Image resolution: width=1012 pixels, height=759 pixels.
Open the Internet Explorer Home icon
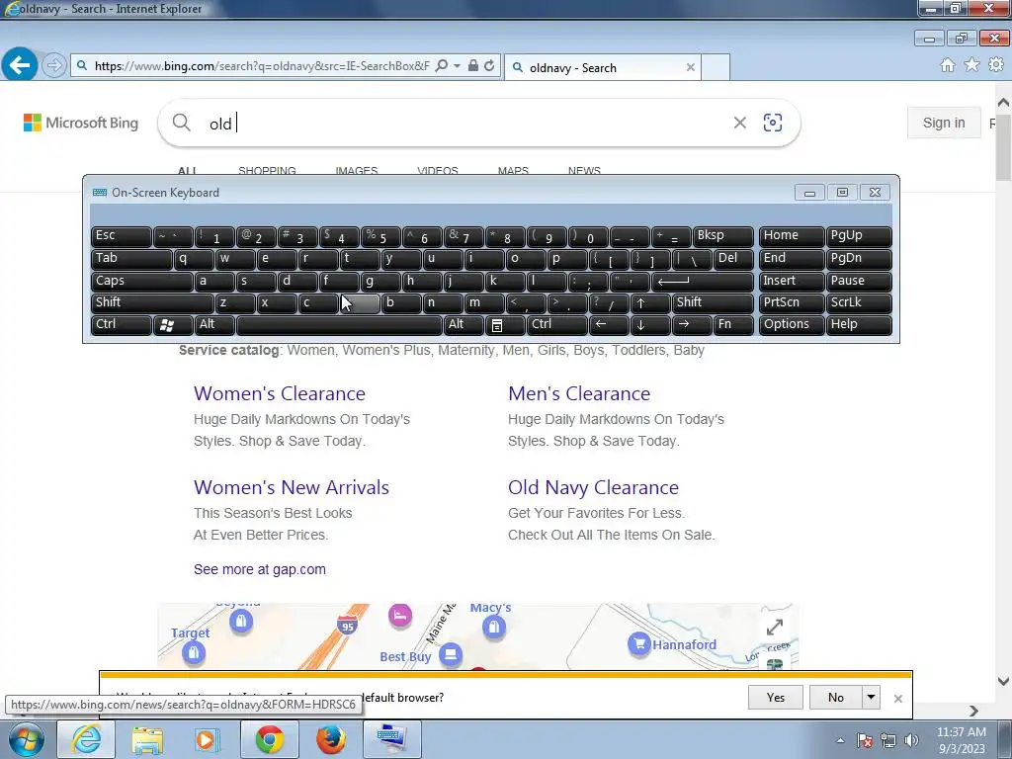coord(948,64)
